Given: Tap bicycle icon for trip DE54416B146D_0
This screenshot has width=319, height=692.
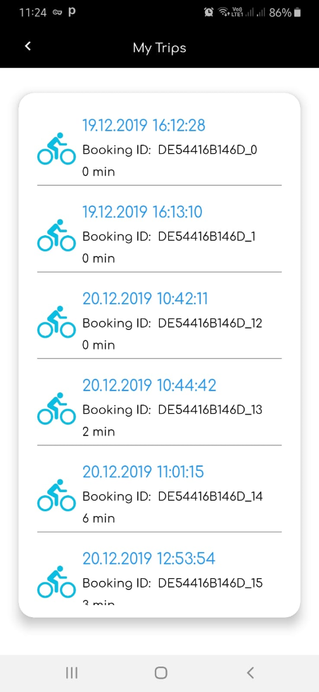Looking at the screenshot, I should coord(56,149).
